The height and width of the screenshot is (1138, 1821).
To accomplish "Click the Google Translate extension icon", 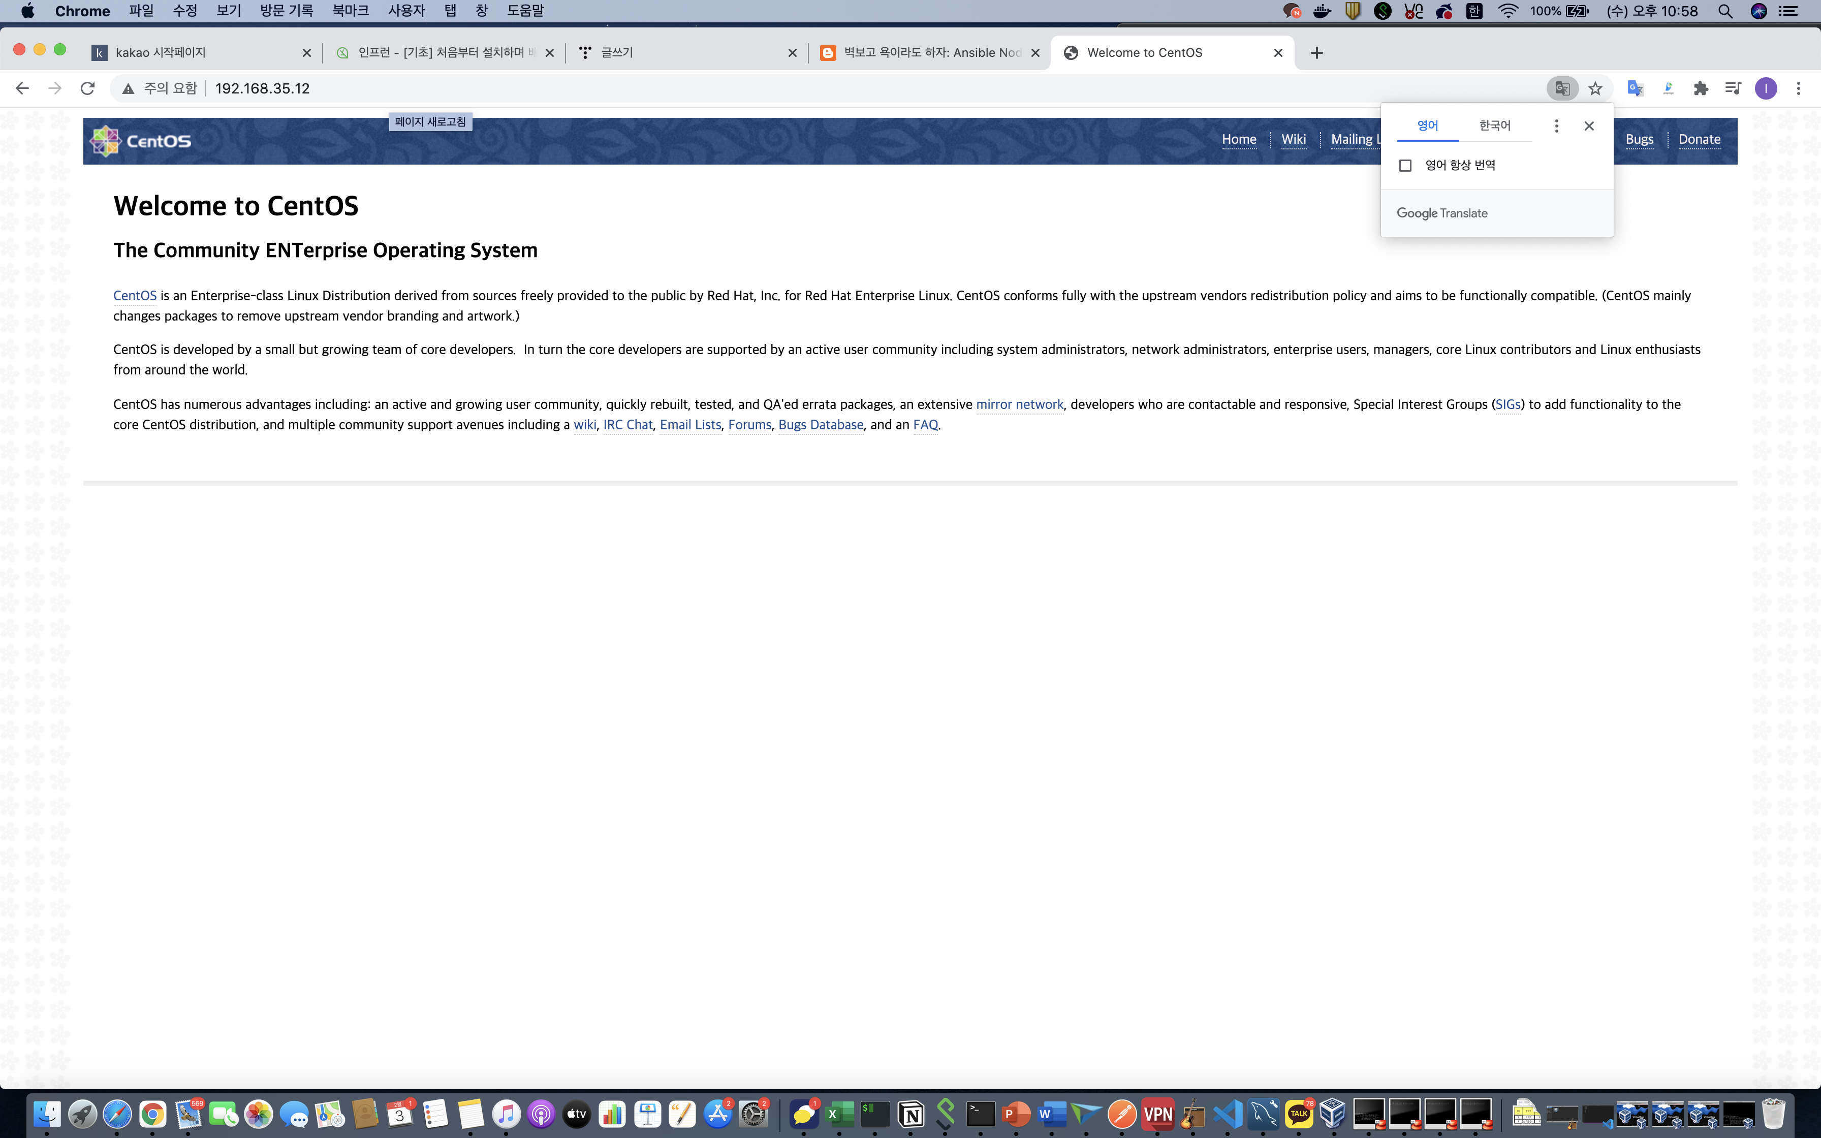I will (x=1635, y=88).
